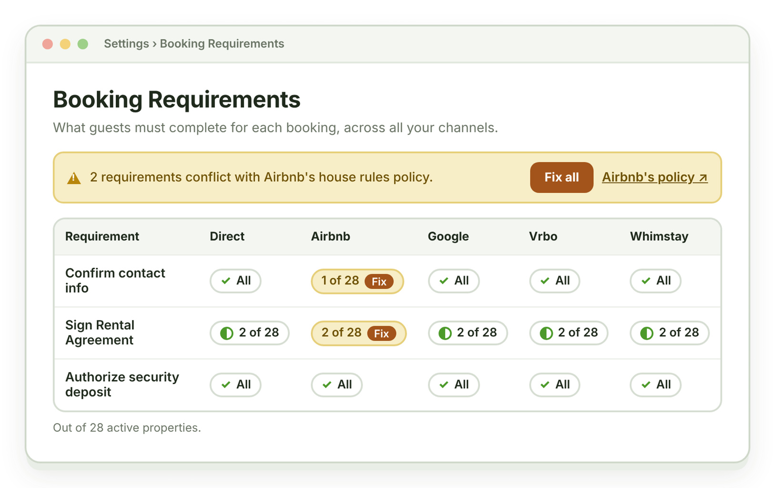775x488 pixels.
Task: Click Fix in Sign Rental Agreement Airbnb cell
Action: (x=381, y=333)
